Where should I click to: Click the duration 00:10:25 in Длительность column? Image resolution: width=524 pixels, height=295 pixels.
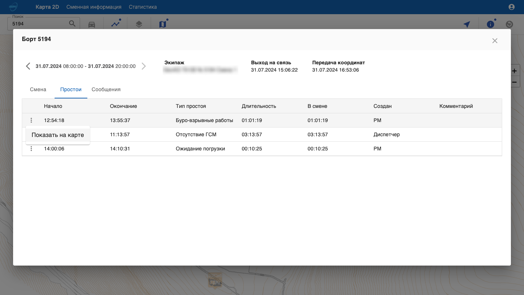pos(252,149)
